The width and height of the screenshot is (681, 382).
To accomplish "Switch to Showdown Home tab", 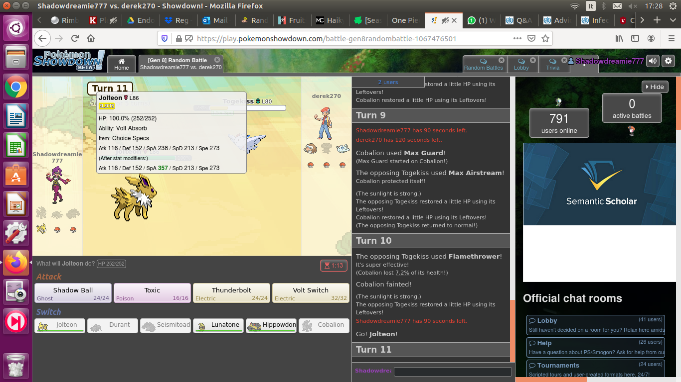I will coord(122,64).
